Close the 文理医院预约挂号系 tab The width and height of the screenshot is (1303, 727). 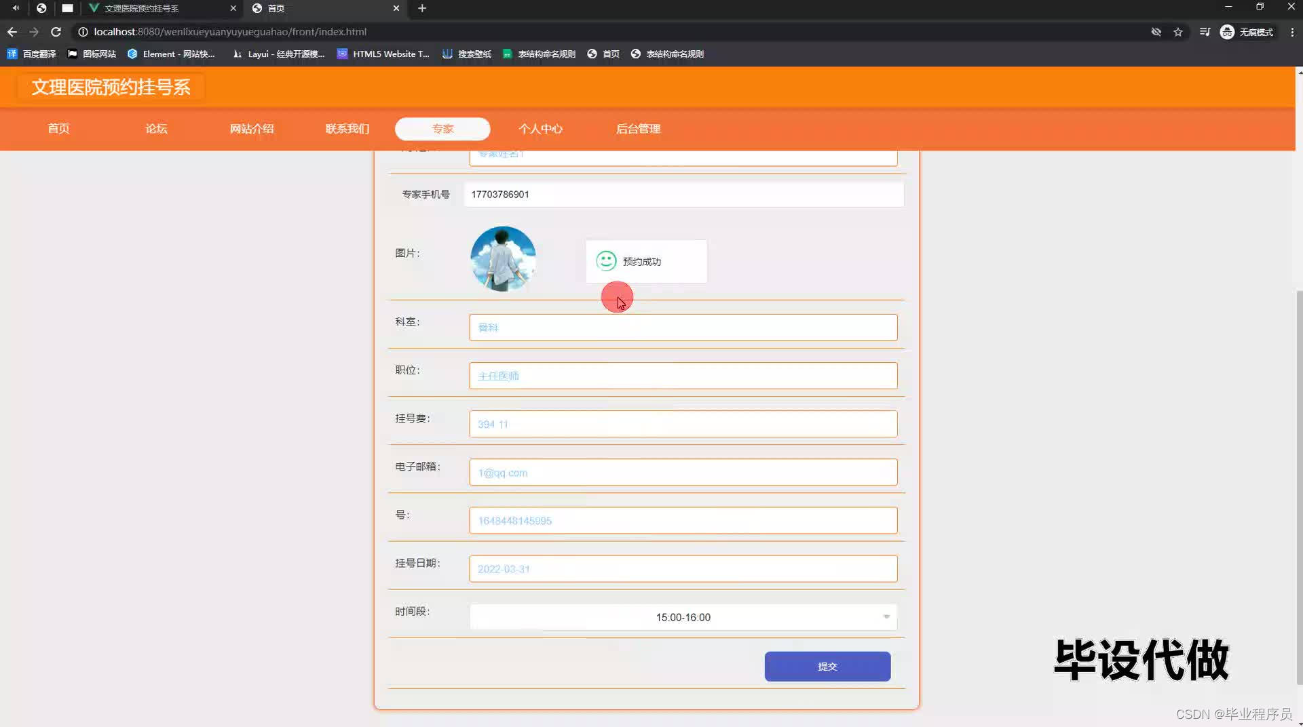[233, 8]
